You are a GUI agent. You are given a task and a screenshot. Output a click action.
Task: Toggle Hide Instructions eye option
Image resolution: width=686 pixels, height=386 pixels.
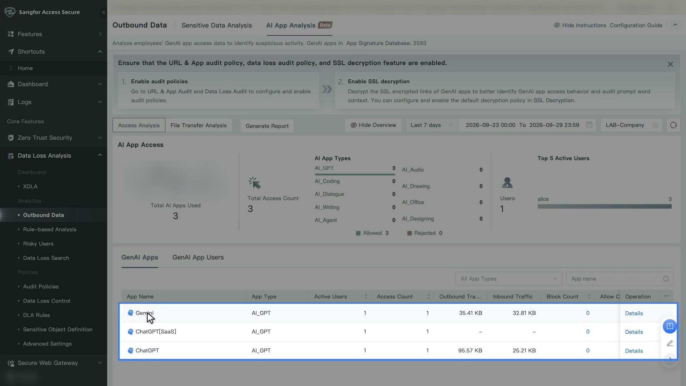580,25
